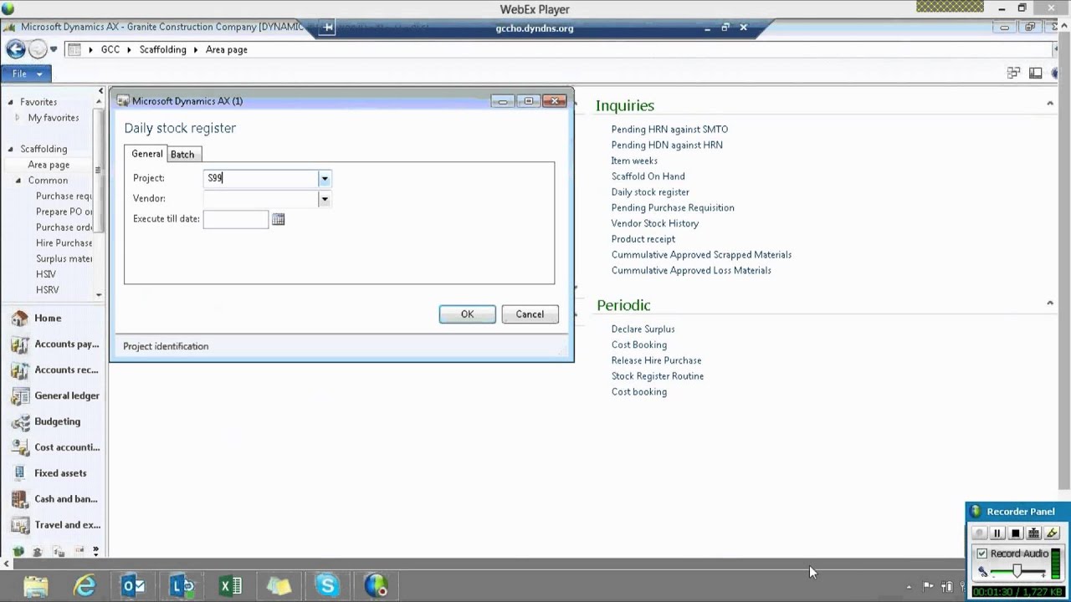
Task: Click the Project input field
Action: pyautogui.click(x=261, y=178)
